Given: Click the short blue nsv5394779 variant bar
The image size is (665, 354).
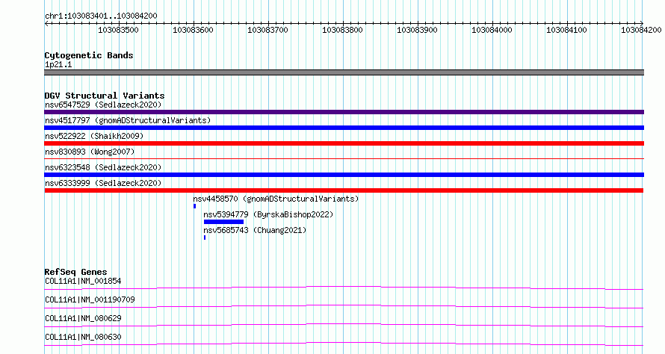Looking at the screenshot, I should click(x=223, y=222).
